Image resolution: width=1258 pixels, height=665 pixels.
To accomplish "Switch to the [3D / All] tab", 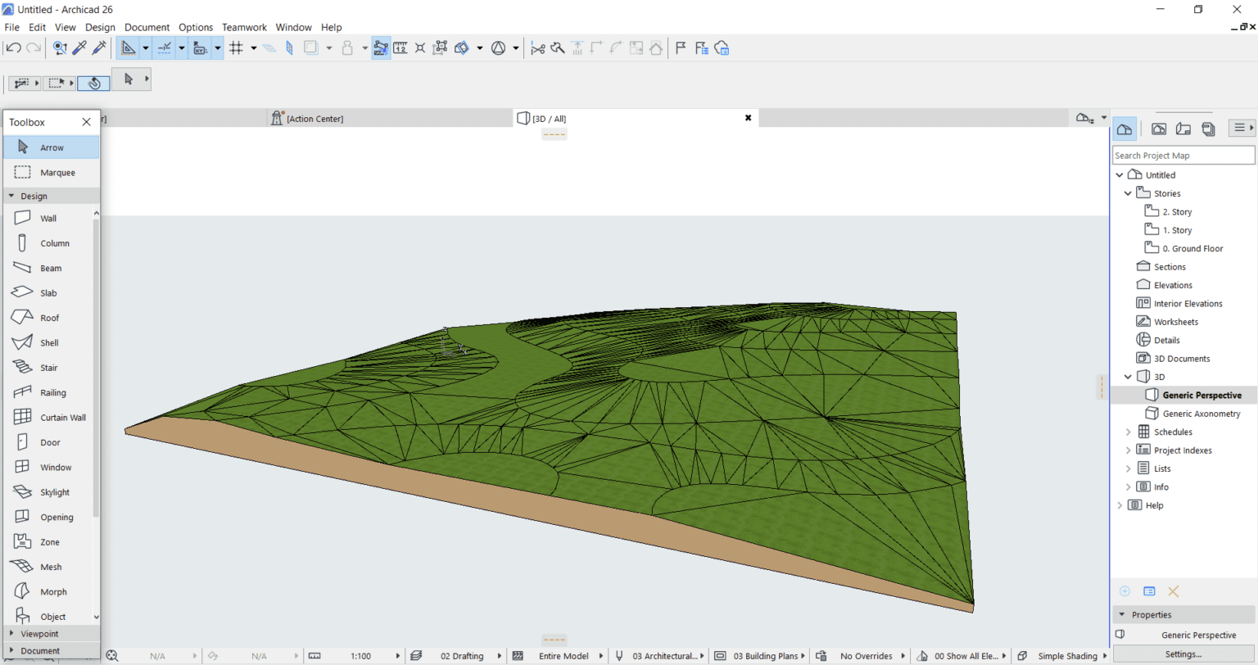I will [550, 117].
